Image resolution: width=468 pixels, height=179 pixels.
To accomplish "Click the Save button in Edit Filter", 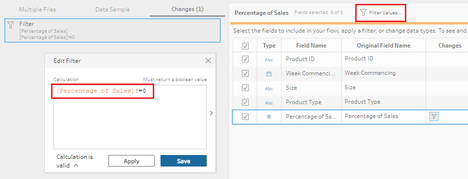I will click(184, 161).
